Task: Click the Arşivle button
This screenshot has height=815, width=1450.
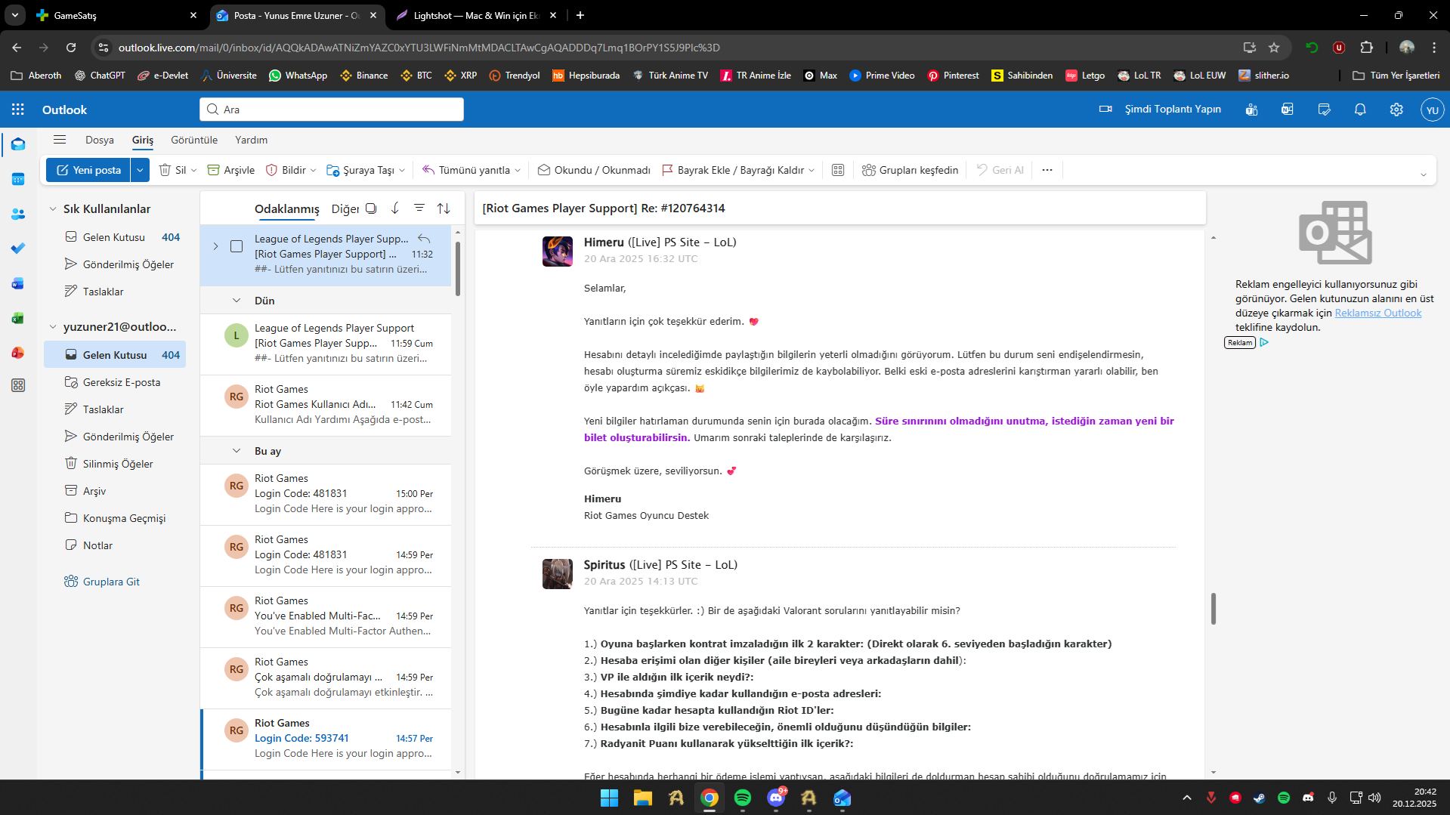Action: pos(231,170)
